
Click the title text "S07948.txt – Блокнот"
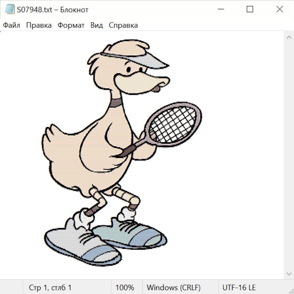pyautogui.click(x=53, y=10)
